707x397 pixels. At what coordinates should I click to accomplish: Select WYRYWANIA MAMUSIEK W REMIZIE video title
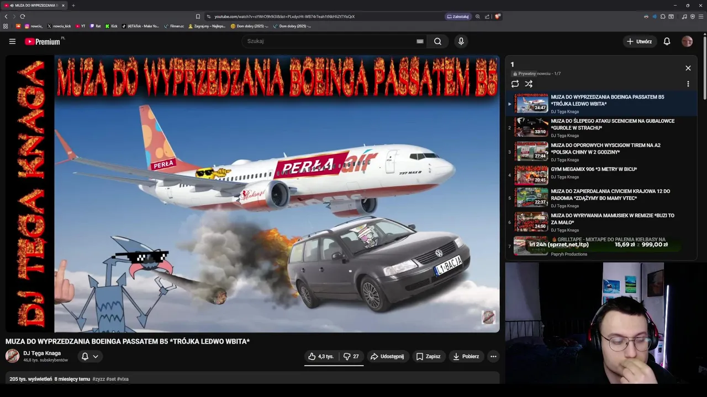click(x=613, y=219)
